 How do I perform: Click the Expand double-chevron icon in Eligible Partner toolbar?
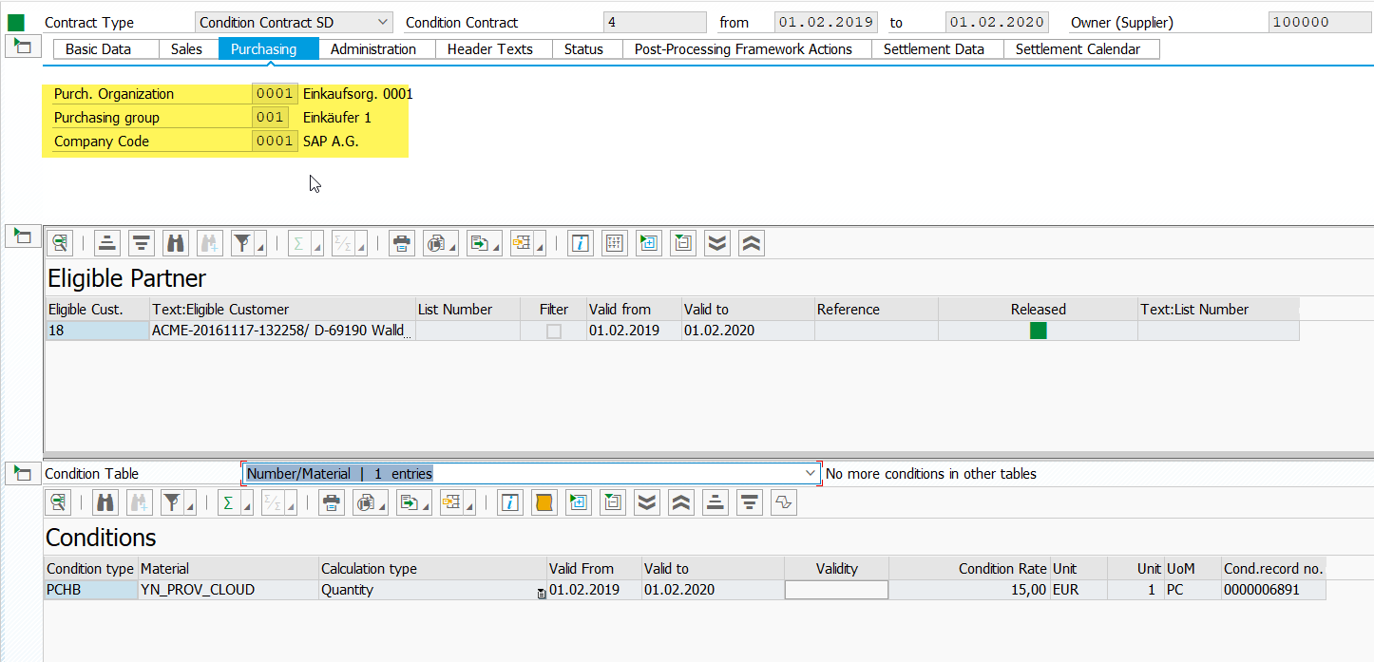716,242
